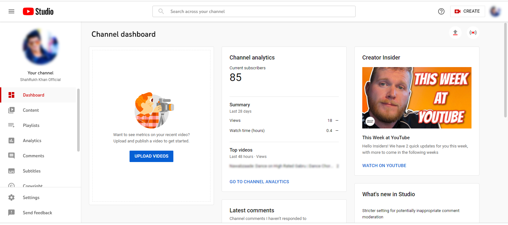Click the Settings gear icon
508x225 pixels.
point(11,197)
